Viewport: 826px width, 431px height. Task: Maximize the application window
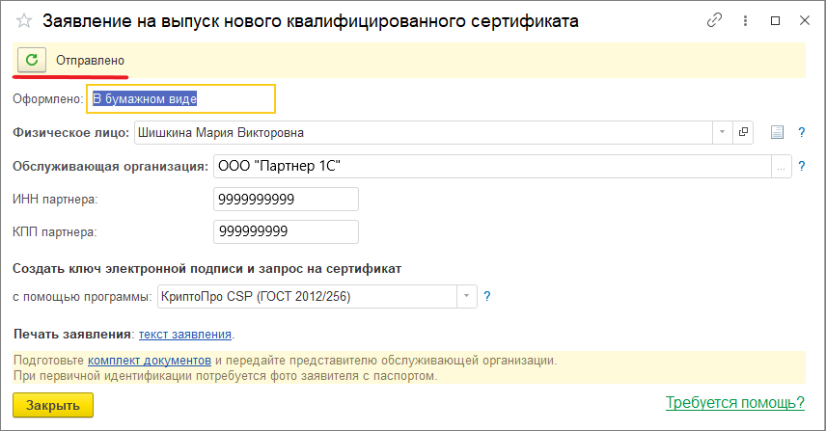point(775,20)
